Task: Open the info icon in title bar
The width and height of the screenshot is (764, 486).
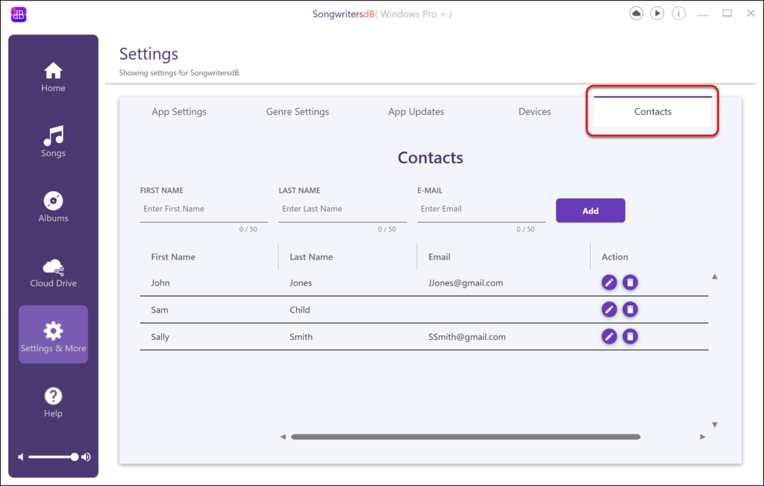Action: (679, 13)
